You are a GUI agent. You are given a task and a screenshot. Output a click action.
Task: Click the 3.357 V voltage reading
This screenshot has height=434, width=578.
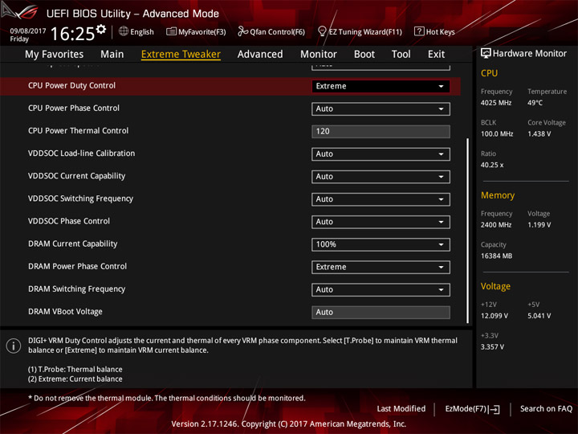pyautogui.click(x=492, y=347)
